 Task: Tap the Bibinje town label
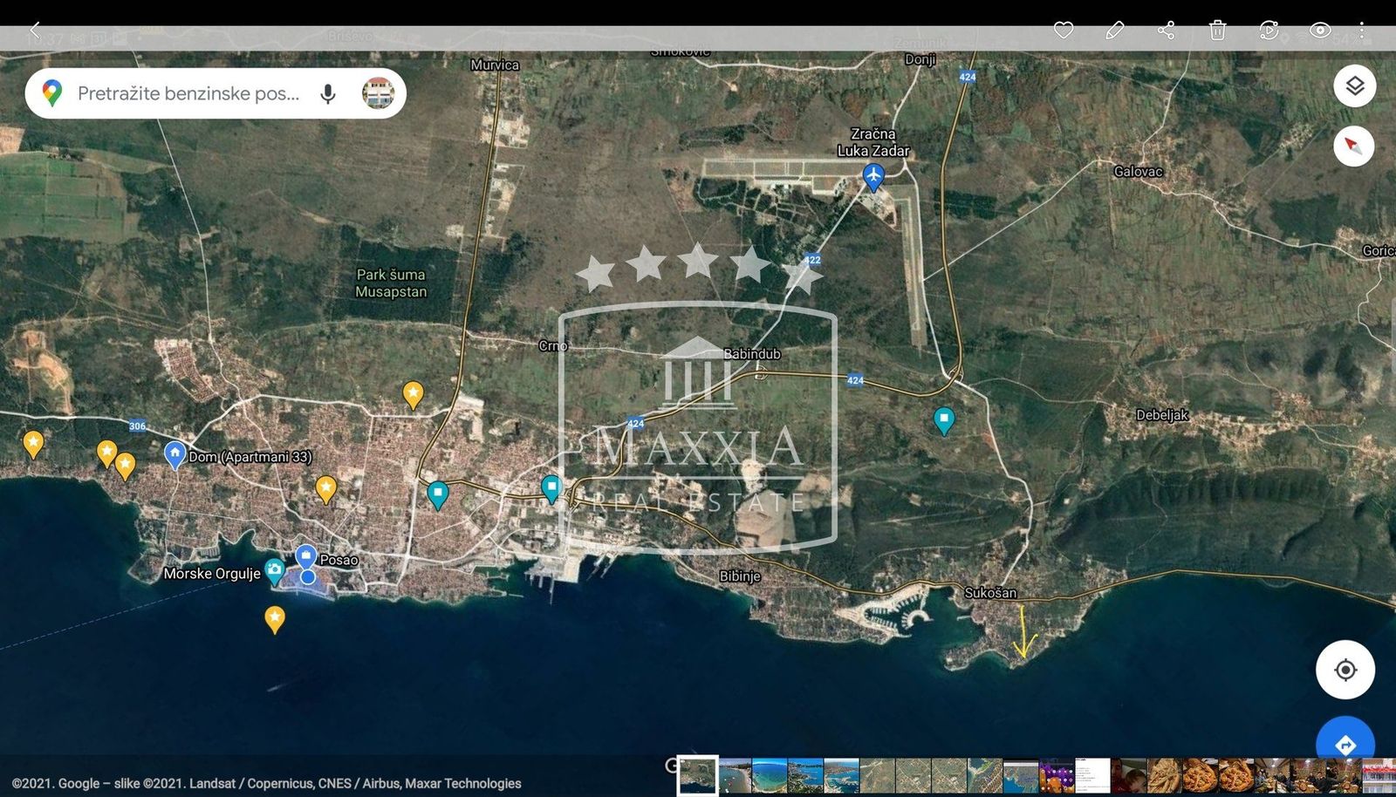tap(740, 576)
